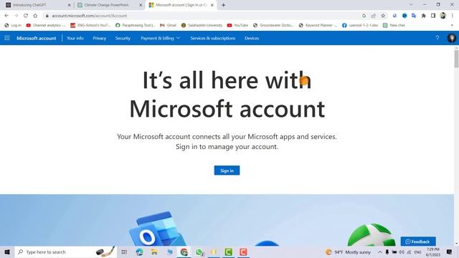The image size is (459, 258).
Task: Open the Salahaddin University bookmark
Action: 202,26
